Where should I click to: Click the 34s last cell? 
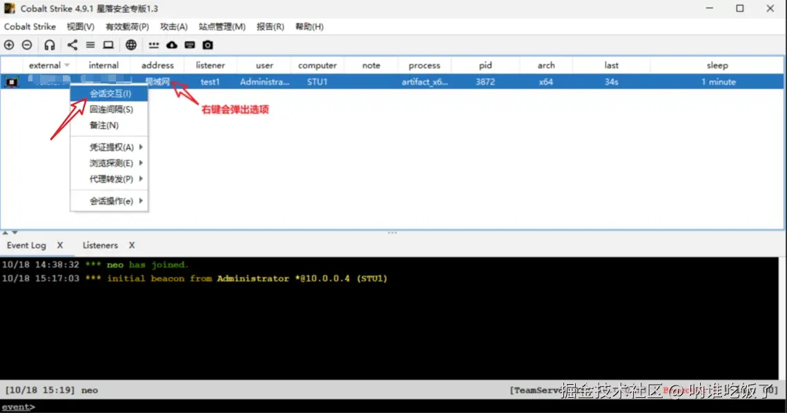612,81
